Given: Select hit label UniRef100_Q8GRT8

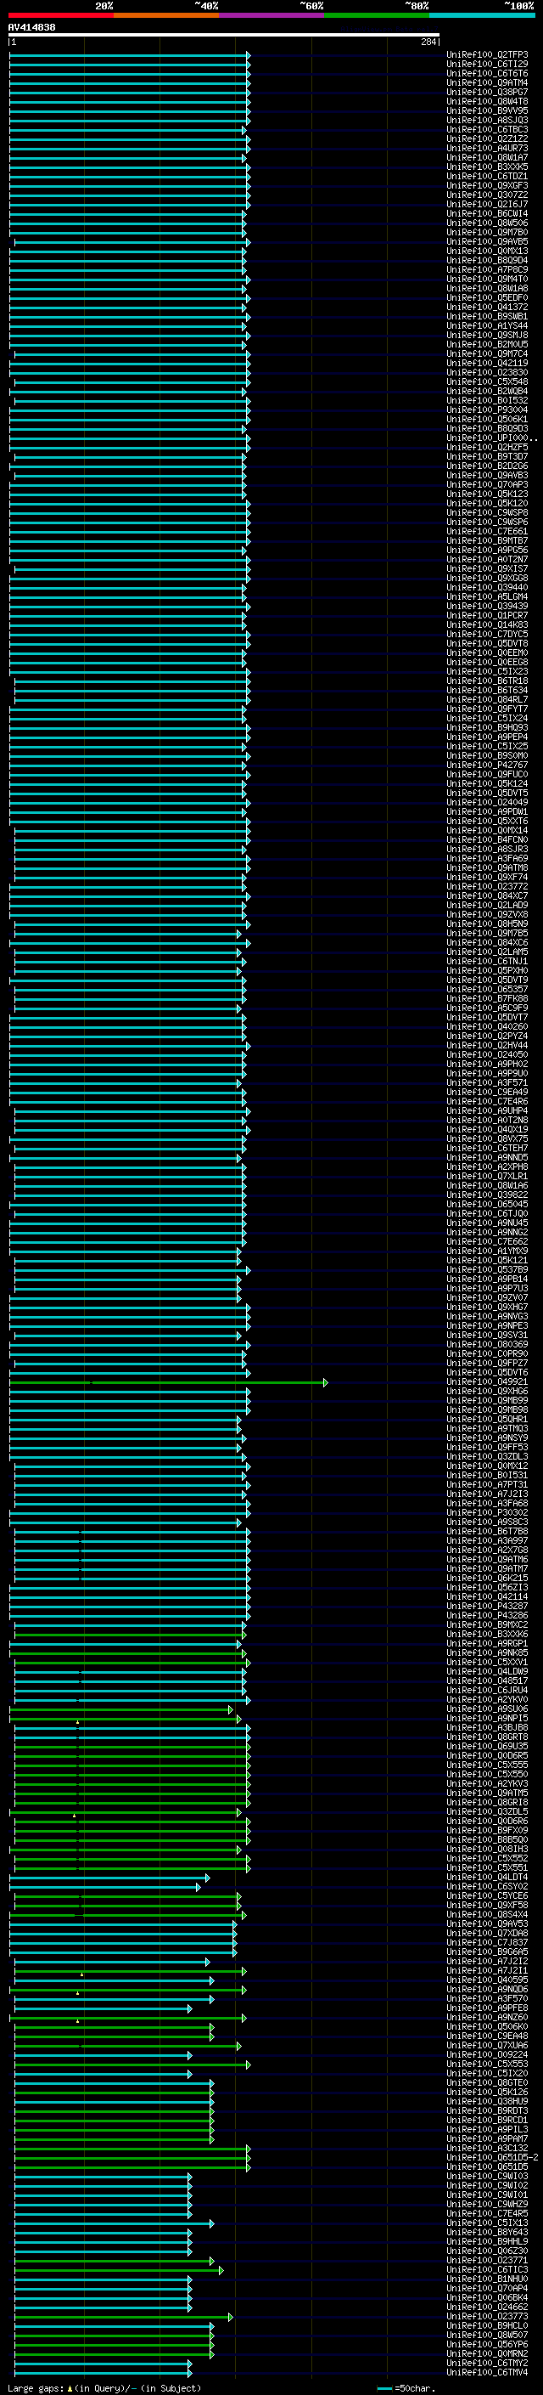Looking at the screenshot, I should click(487, 1737).
